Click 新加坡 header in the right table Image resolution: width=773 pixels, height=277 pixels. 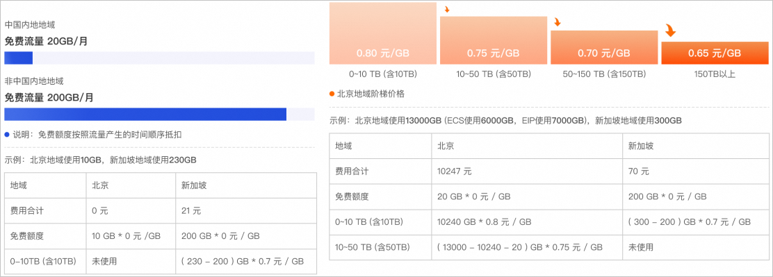pos(641,146)
